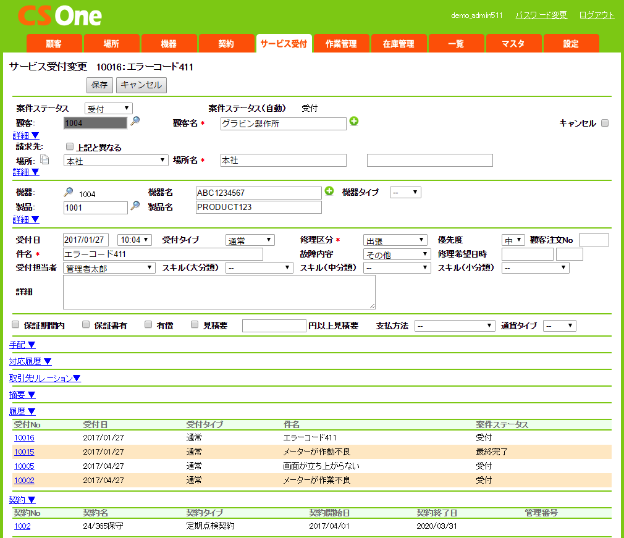
Task: Switch to the 設定 tab
Action: 571,43
